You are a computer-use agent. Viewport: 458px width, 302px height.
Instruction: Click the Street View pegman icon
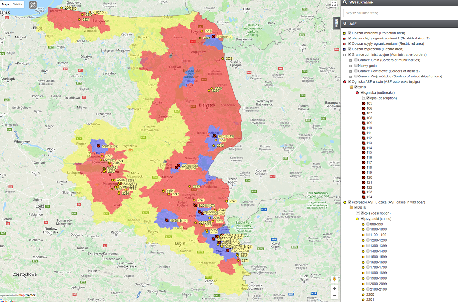(334, 279)
